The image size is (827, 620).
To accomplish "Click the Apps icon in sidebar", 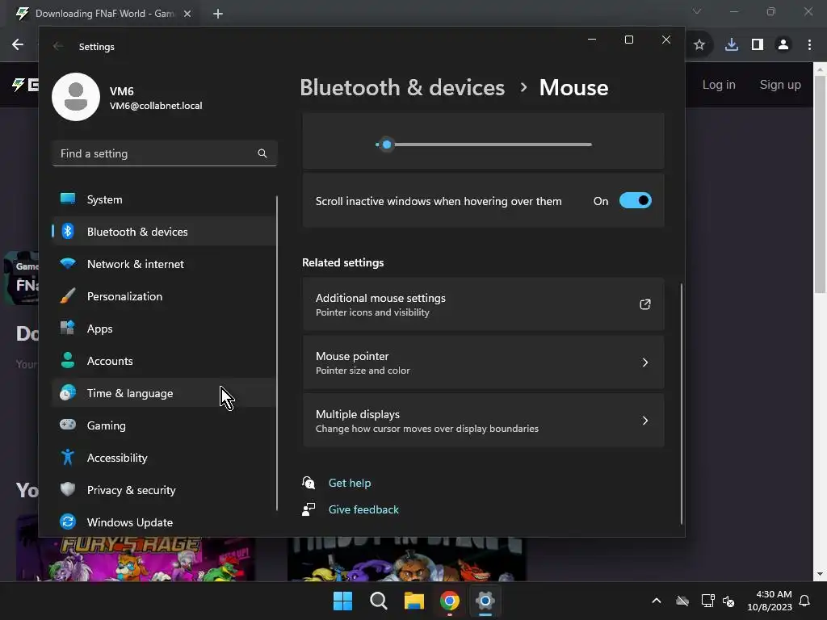I will click(68, 328).
